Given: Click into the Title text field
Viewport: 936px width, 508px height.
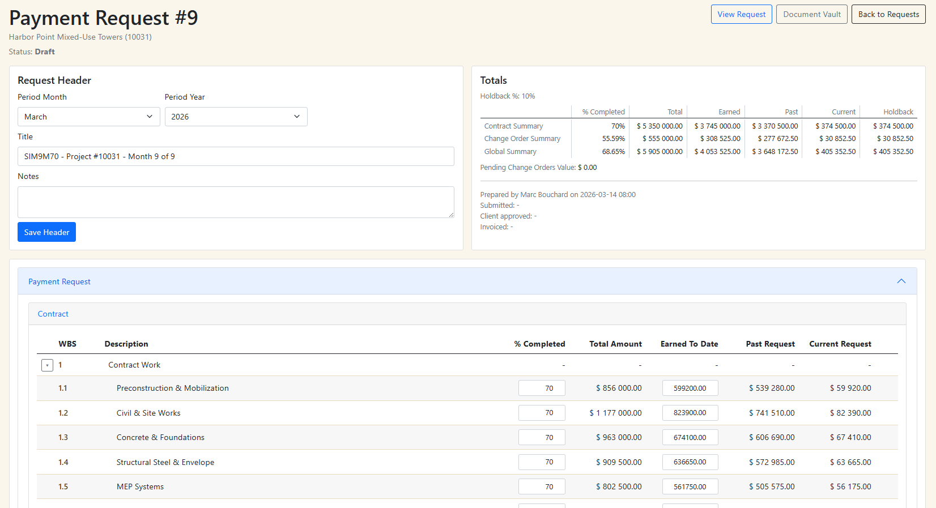Looking at the screenshot, I should click(x=236, y=156).
